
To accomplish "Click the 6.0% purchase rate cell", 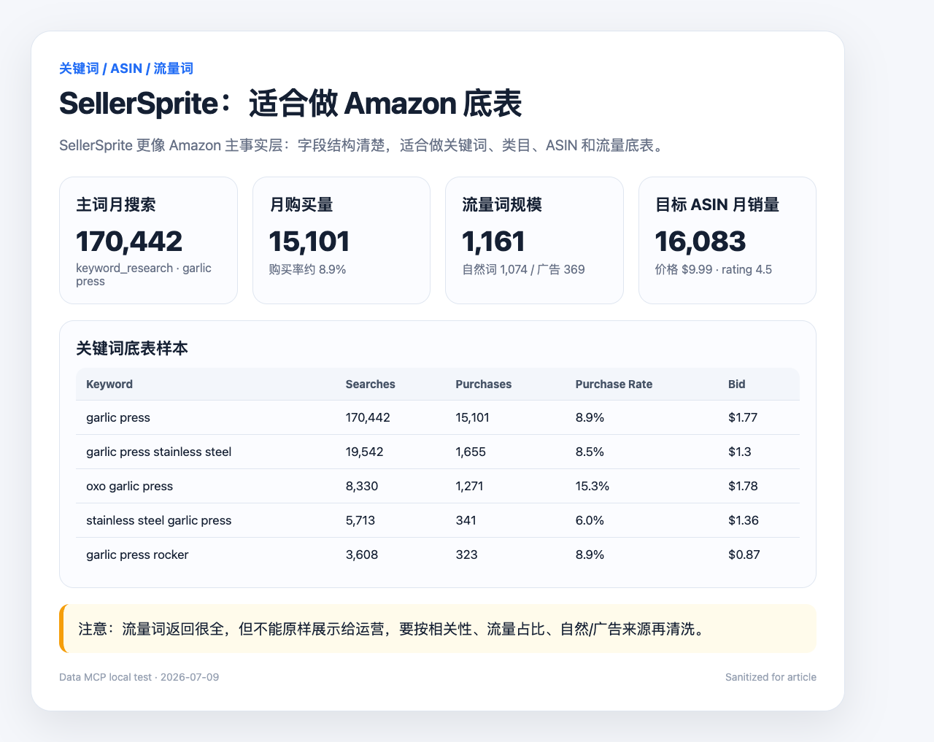I will pos(590,521).
